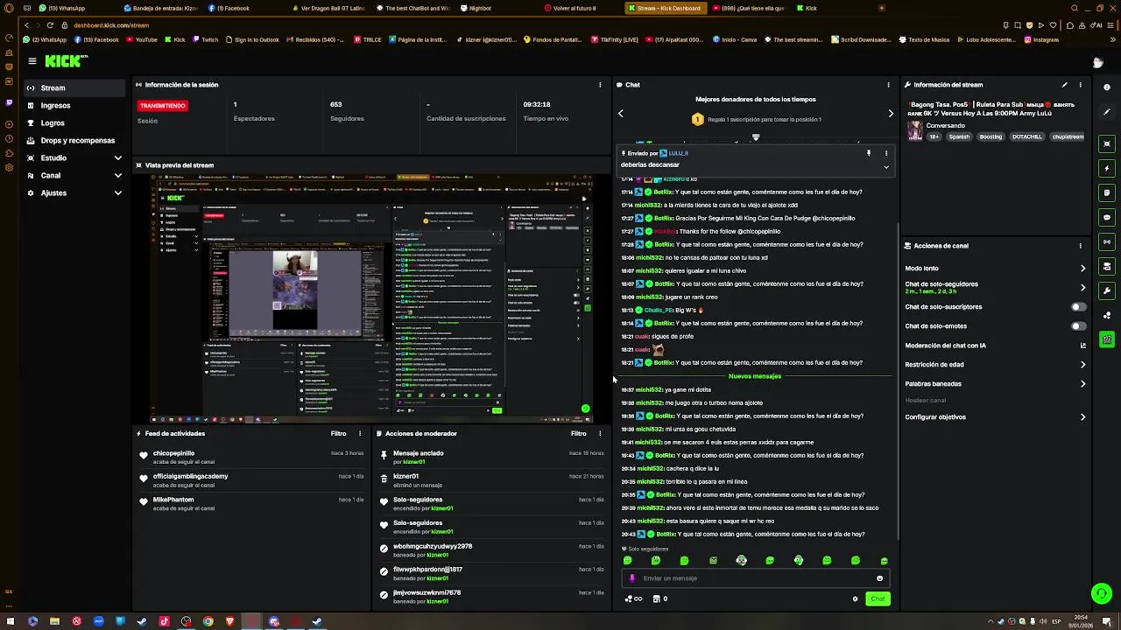Open YouTube bookmark in bookmarks bar
Screen dimensions: 1121x630
(x=141, y=39)
